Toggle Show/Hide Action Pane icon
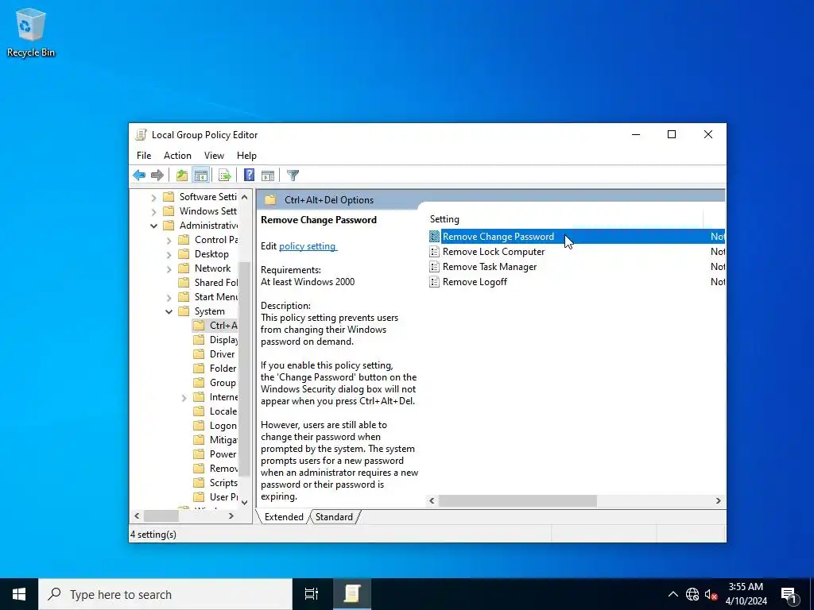This screenshot has width=814, height=610. point(268,176)
